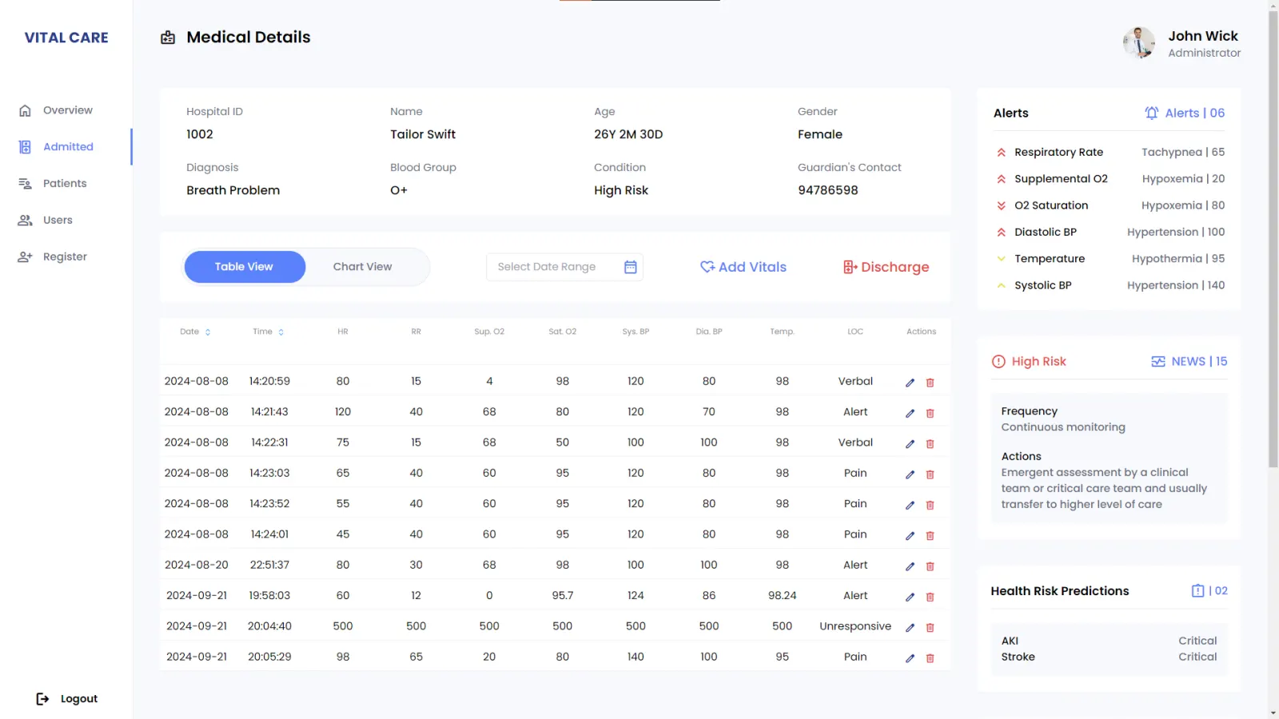Viewport: 1279px width, 719px height.
Task: Click Add Vitals button
Action: pos(743,267)
